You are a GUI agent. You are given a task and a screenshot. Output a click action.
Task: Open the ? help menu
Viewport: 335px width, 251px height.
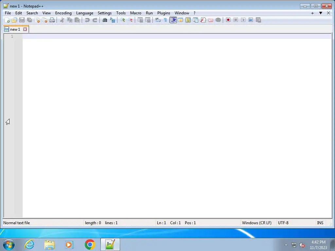194,13
